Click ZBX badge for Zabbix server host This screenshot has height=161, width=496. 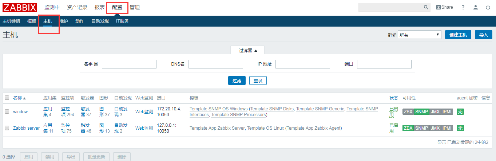[408, 128]
